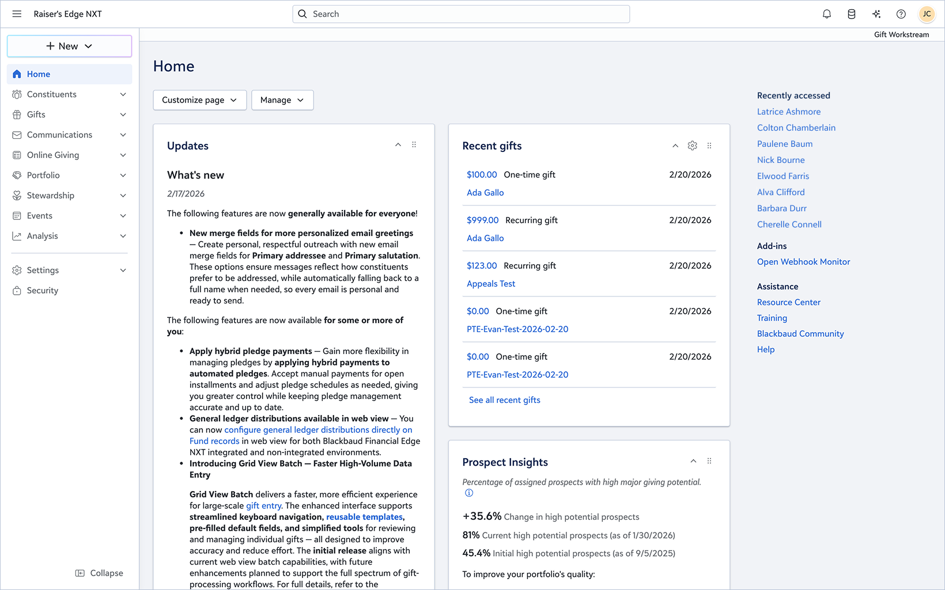Open Colton Chamberlain's record
This screenshot has height=590, width=945.
click(796, 128)
